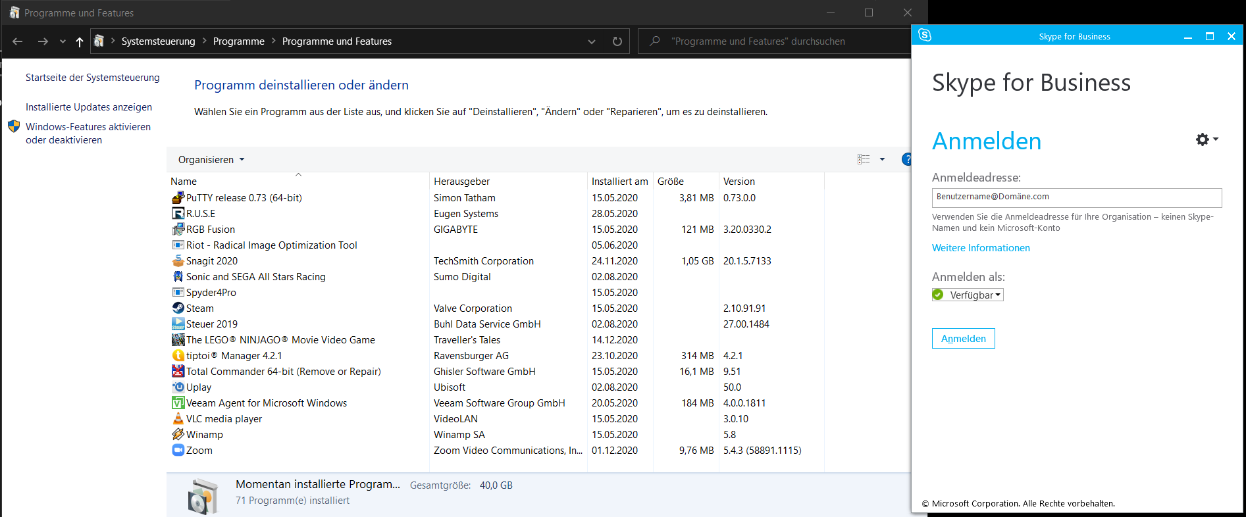Go forward with the forward arrow
This screenshot has width=1246, height=517.
(x=43, y=41)
